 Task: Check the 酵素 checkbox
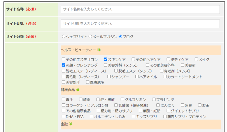point(81,99)
